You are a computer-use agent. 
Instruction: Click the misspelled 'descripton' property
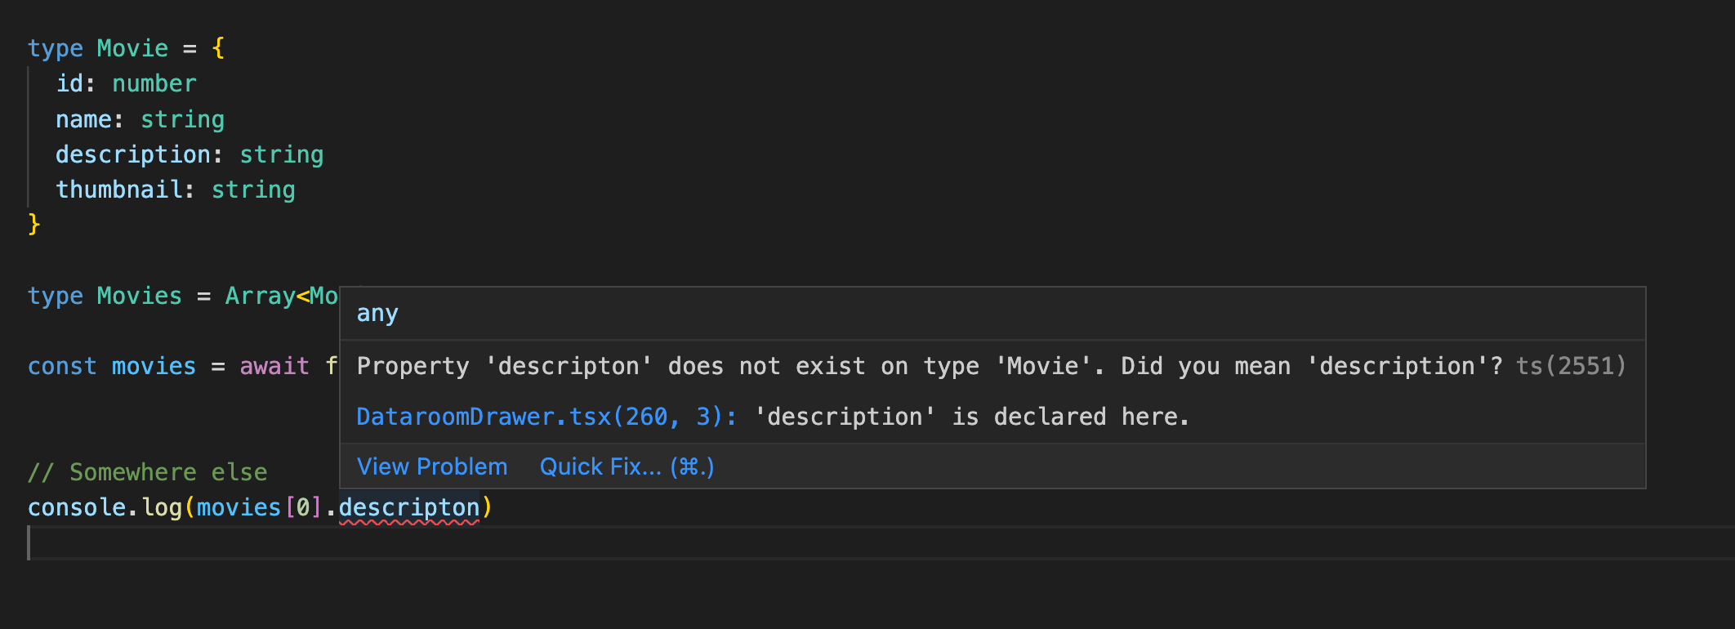[409, 507]
